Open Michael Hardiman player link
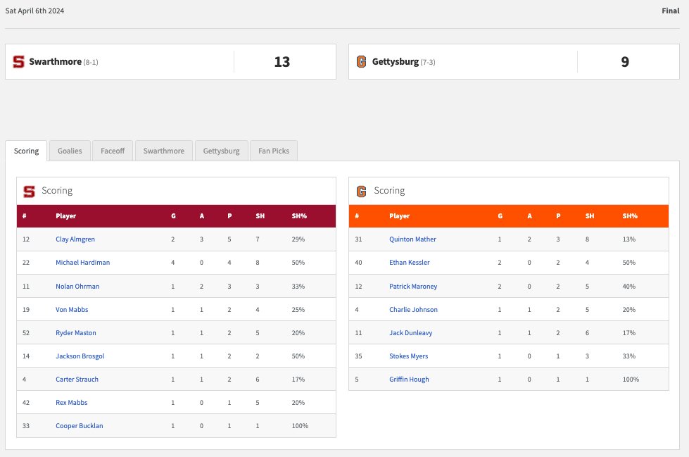The width and height of the screenshot is (689, 457). (82, 263)
